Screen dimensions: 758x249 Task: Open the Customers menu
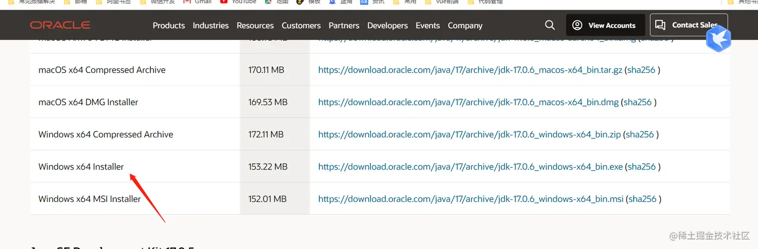pos(301,25)
